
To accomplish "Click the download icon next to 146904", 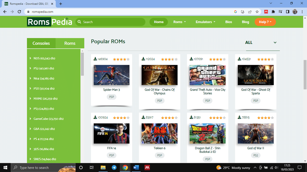I will pos(95,59).
